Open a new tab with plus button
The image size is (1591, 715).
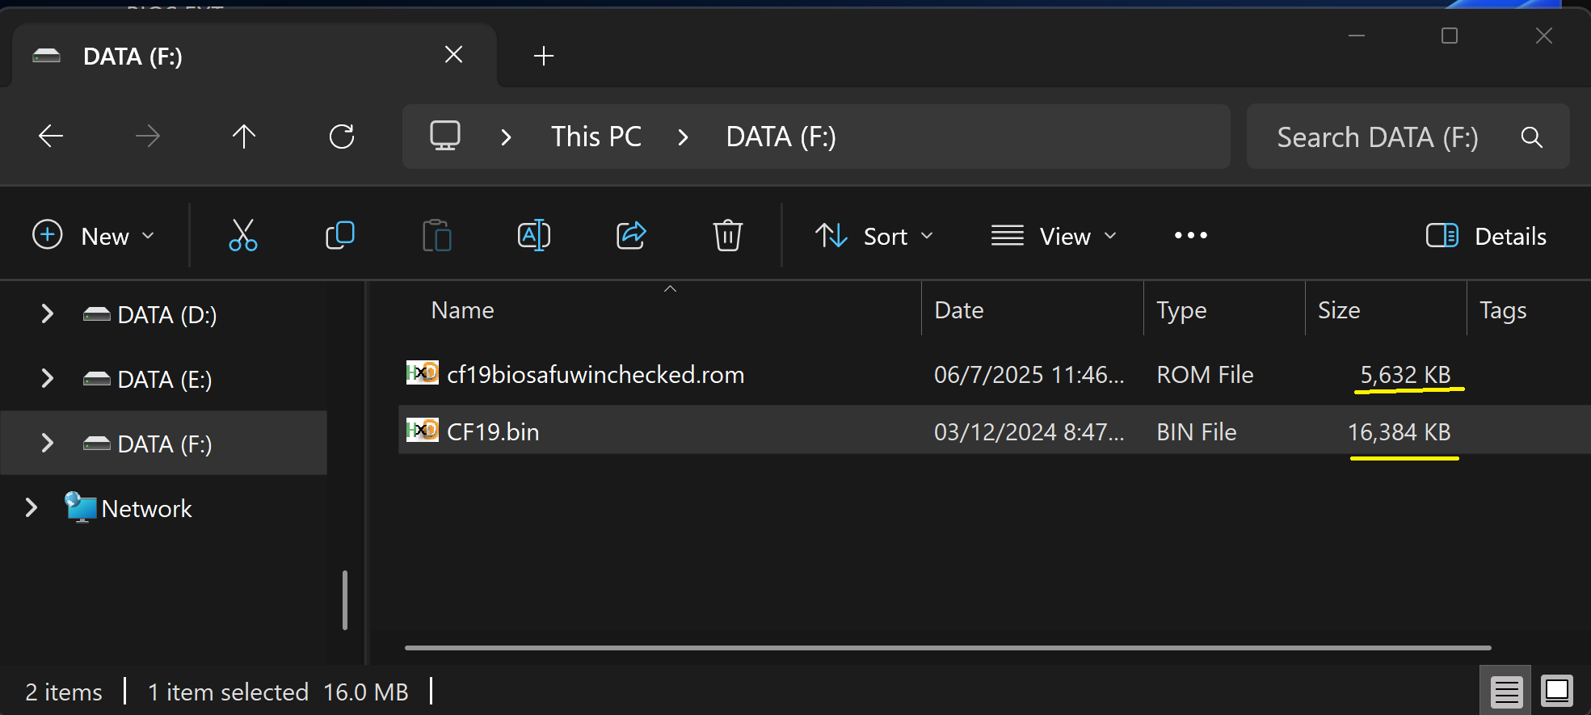pos(544,56)
